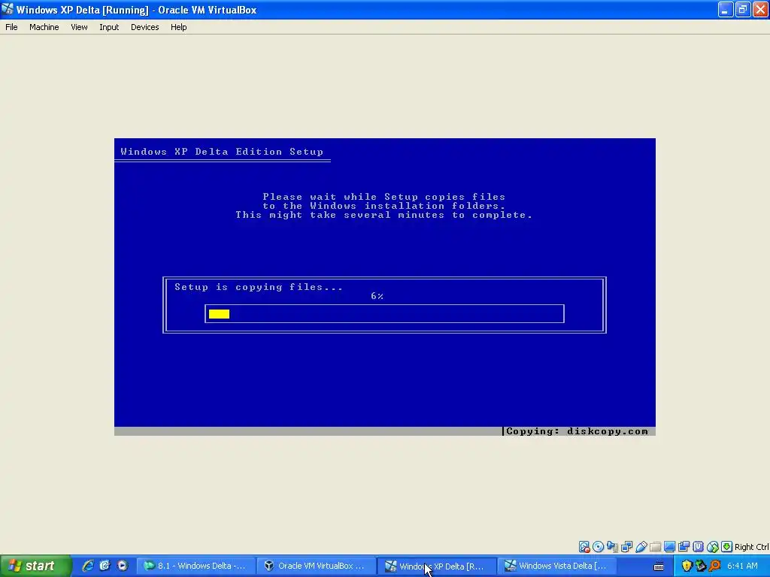
Task: Launch Internet Explorer from Quick Launch
Action: click(x=88, y=566)
